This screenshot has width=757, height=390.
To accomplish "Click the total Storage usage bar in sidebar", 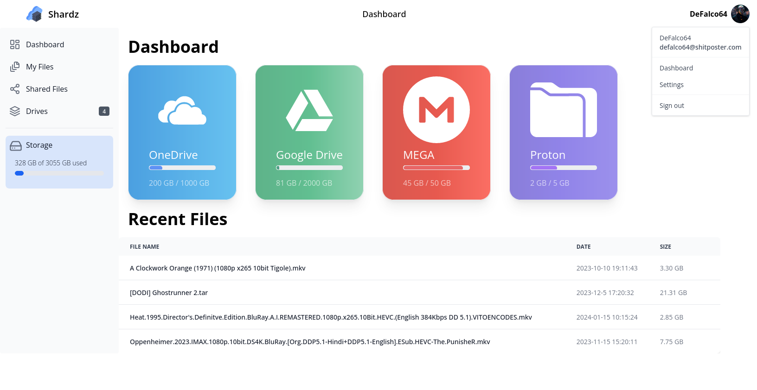I will pyautogui.click(x=59, y=173).
